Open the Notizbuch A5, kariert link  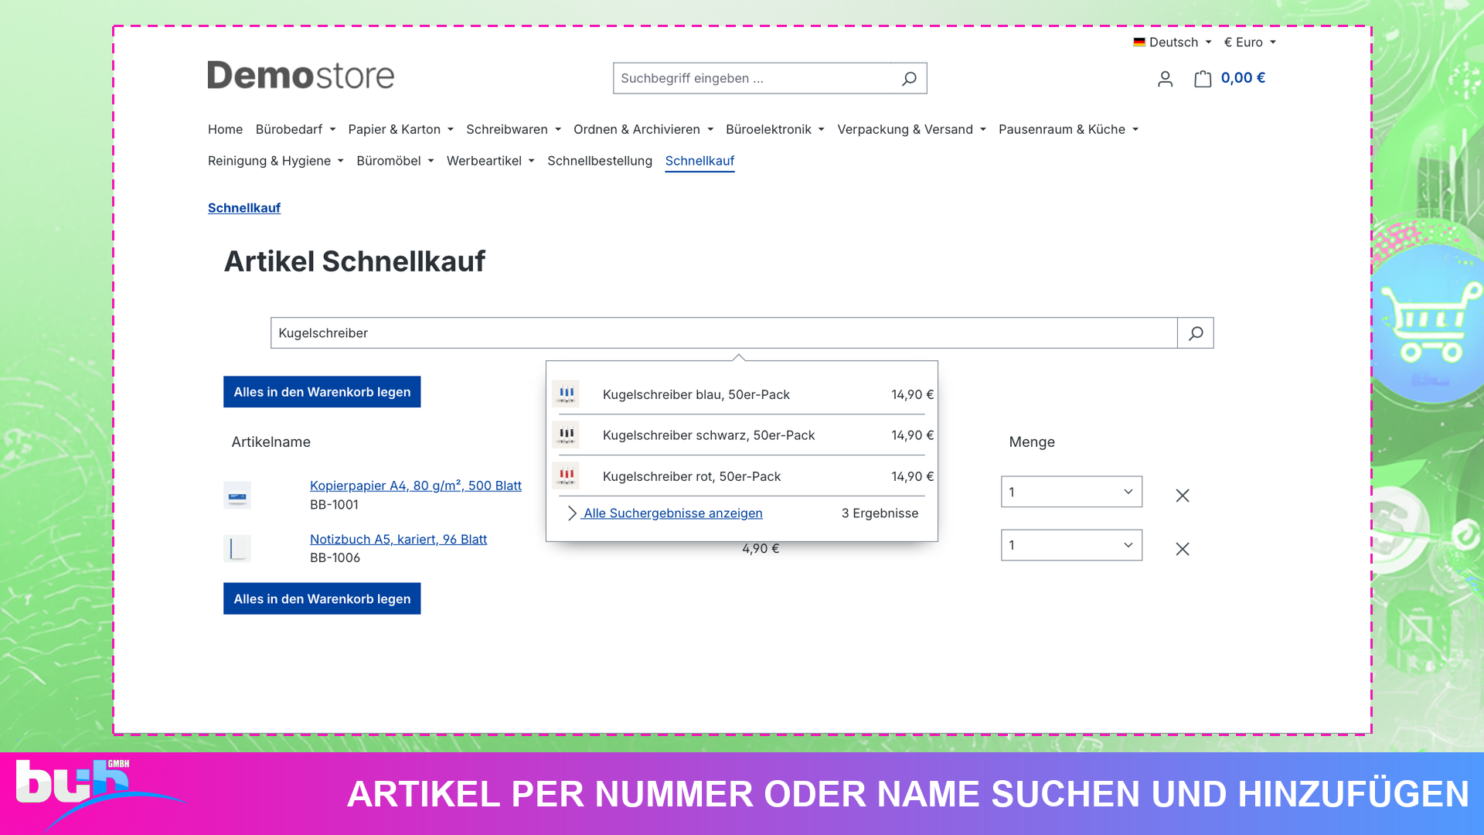(398, 540)
